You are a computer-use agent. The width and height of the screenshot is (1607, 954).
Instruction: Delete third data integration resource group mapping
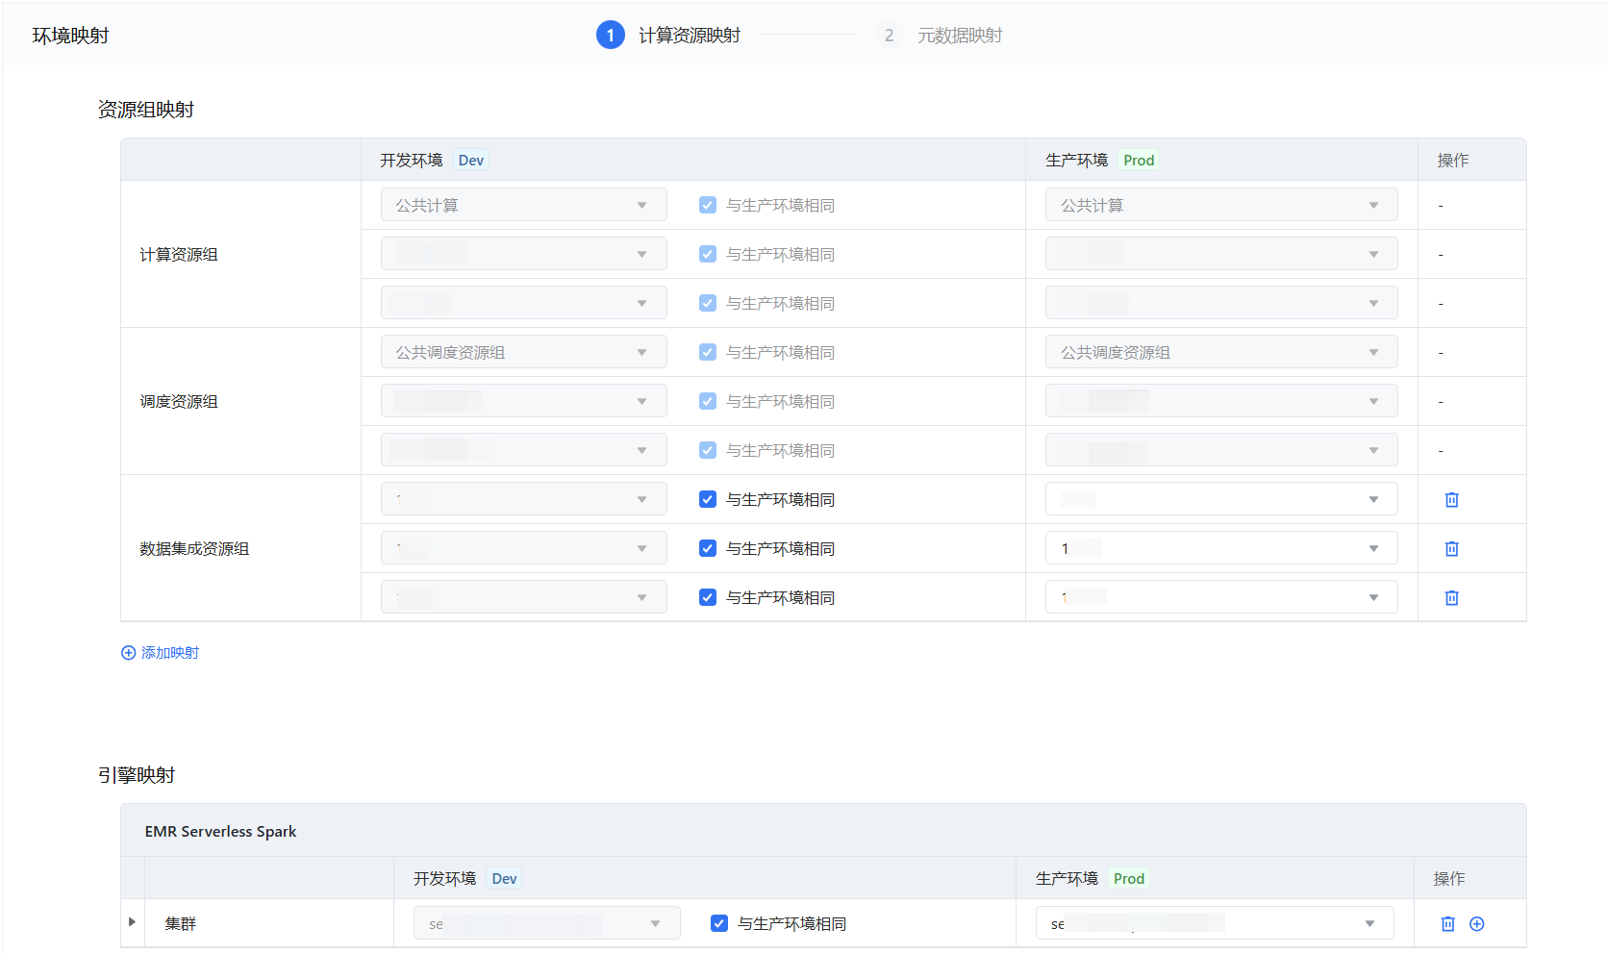pos(1451,598)
